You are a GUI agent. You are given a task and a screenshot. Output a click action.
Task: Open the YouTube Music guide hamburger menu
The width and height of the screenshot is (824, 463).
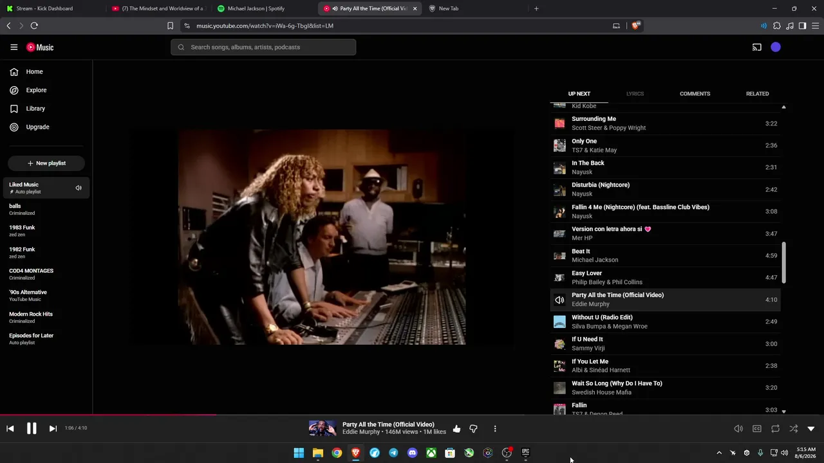pos(14,47)
